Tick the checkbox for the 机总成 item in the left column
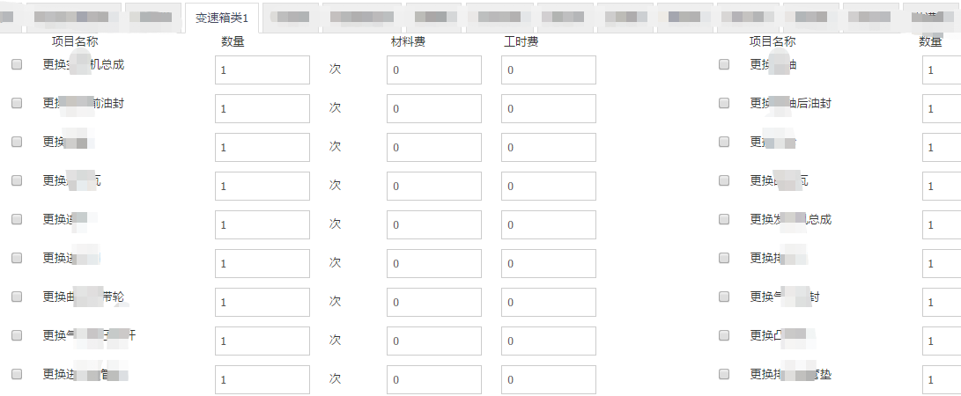 click(17, 64)
